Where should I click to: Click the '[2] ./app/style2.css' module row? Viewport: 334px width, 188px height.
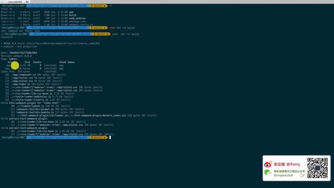(33, 81)
